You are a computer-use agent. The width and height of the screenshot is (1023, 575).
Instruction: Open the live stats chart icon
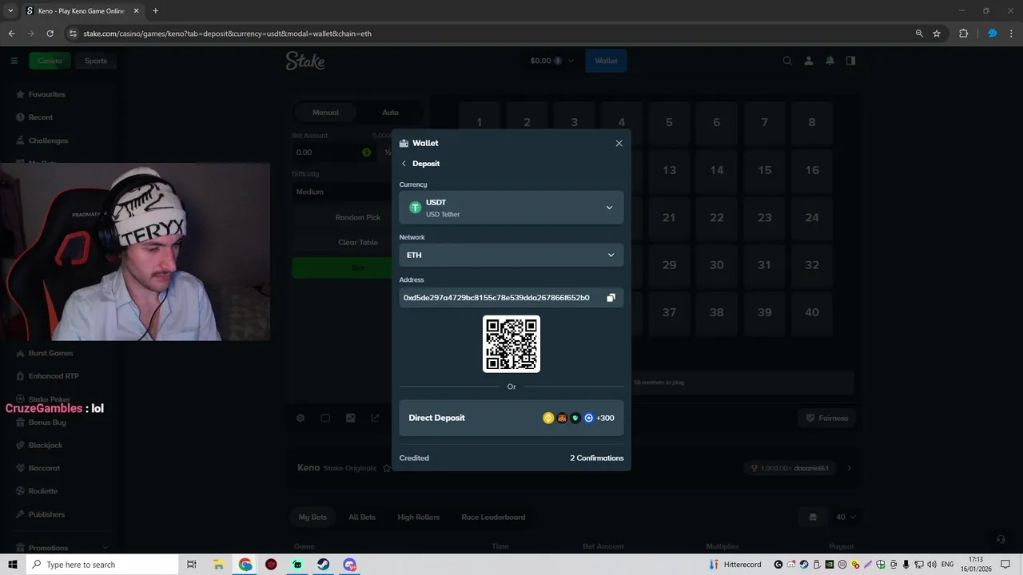pyautogui.click(x=350, y=418)
